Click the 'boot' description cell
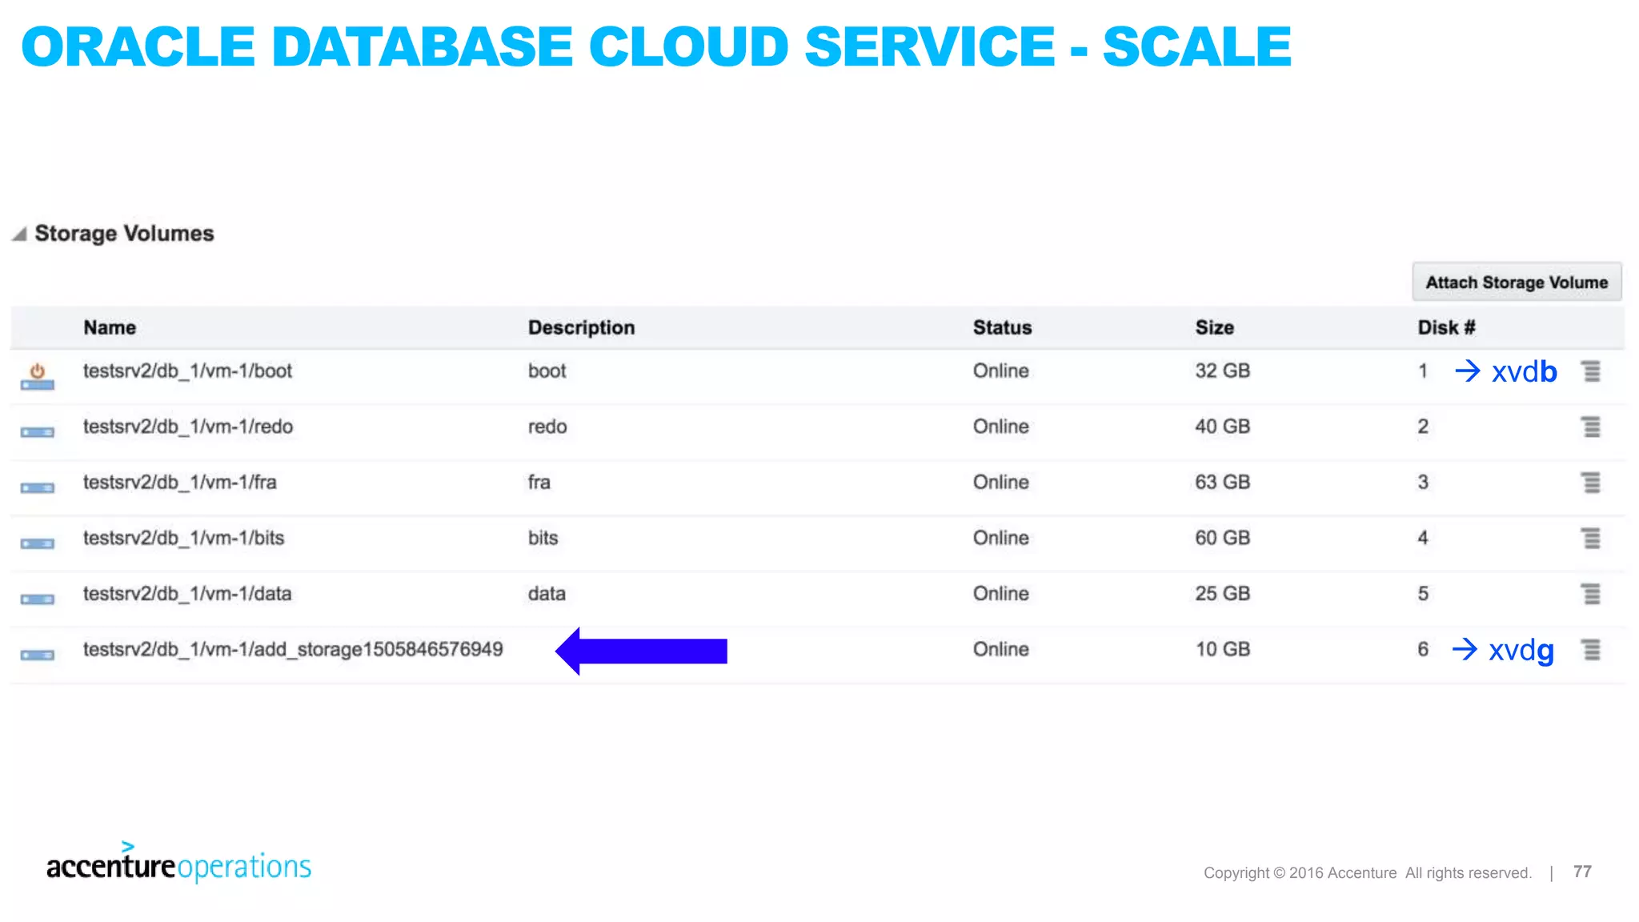1639x922 pixels. pyautogui.click(x=547, y=371)
